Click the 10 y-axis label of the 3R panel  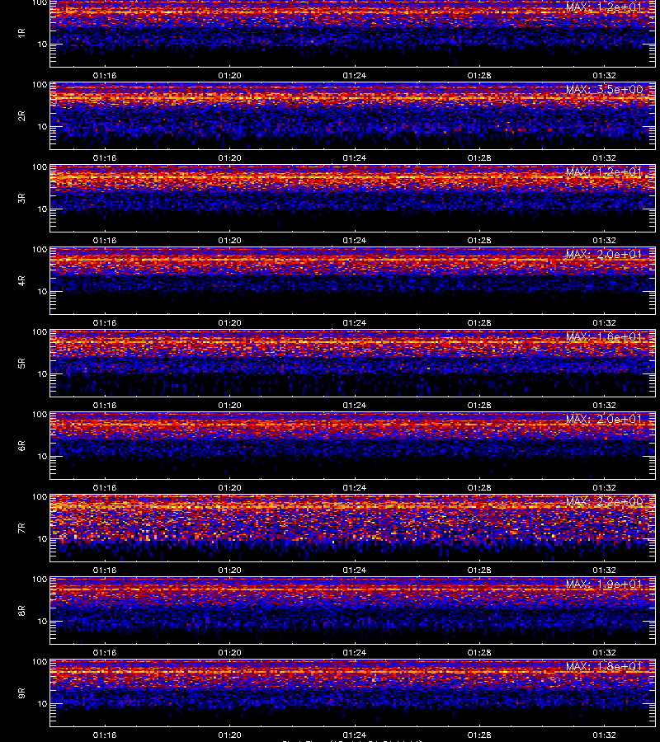tap(42, 209)
